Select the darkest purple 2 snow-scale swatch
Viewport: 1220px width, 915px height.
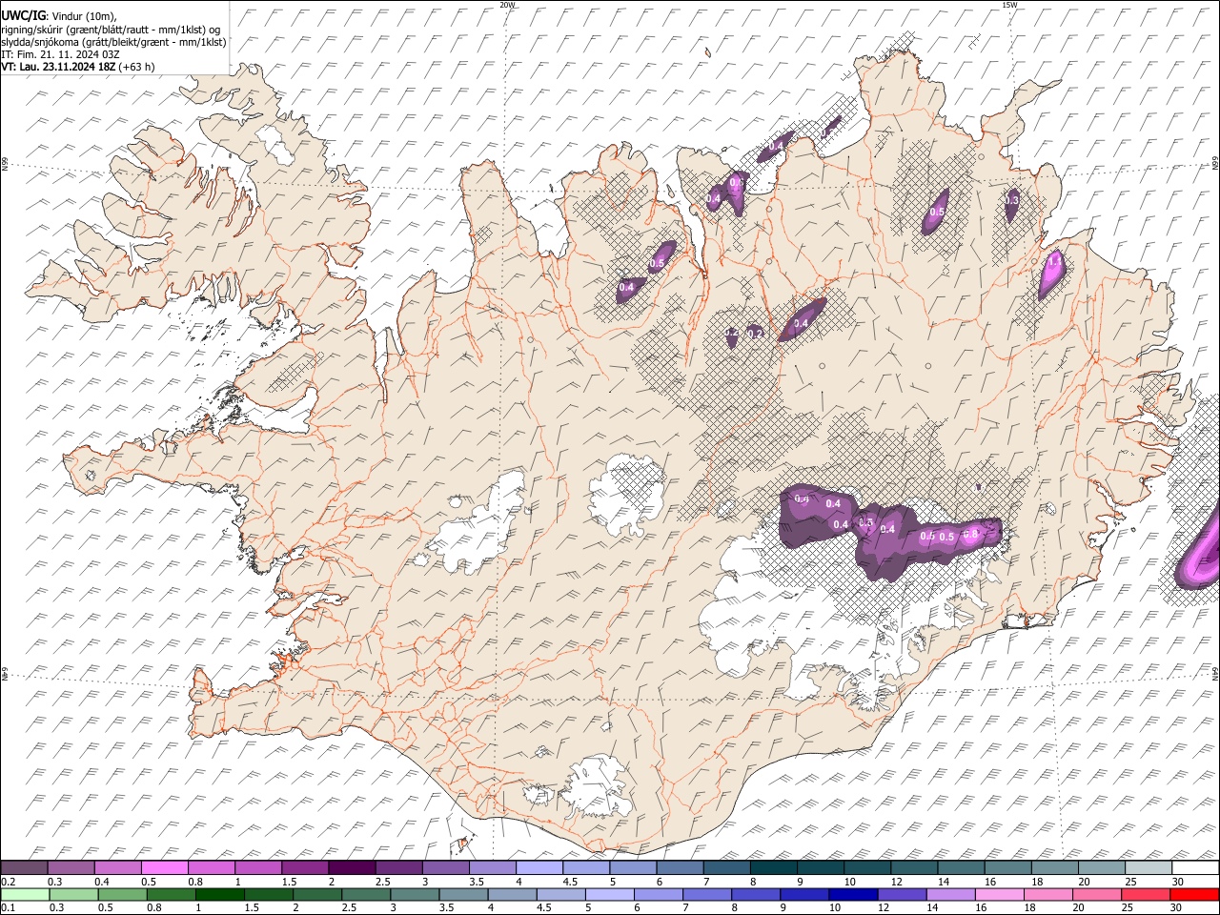pos(351,868)
